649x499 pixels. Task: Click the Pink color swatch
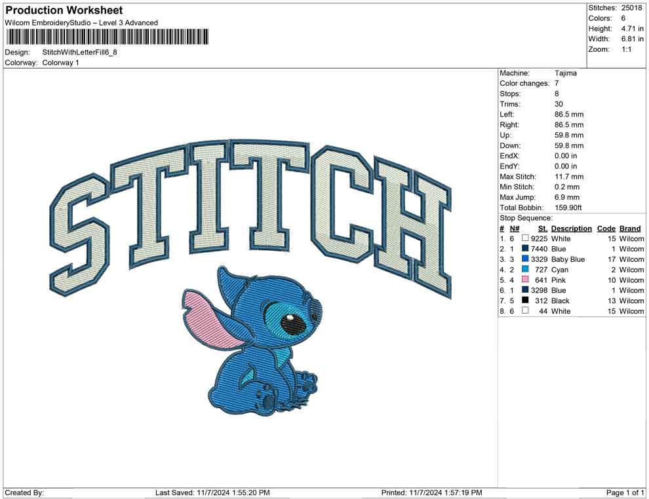tap(525, 280)
